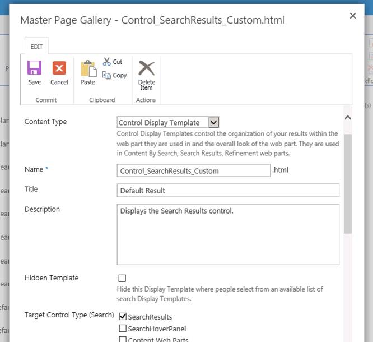
Task: Click the Copy label in ribbon
Action: click(x=120, y=75)
